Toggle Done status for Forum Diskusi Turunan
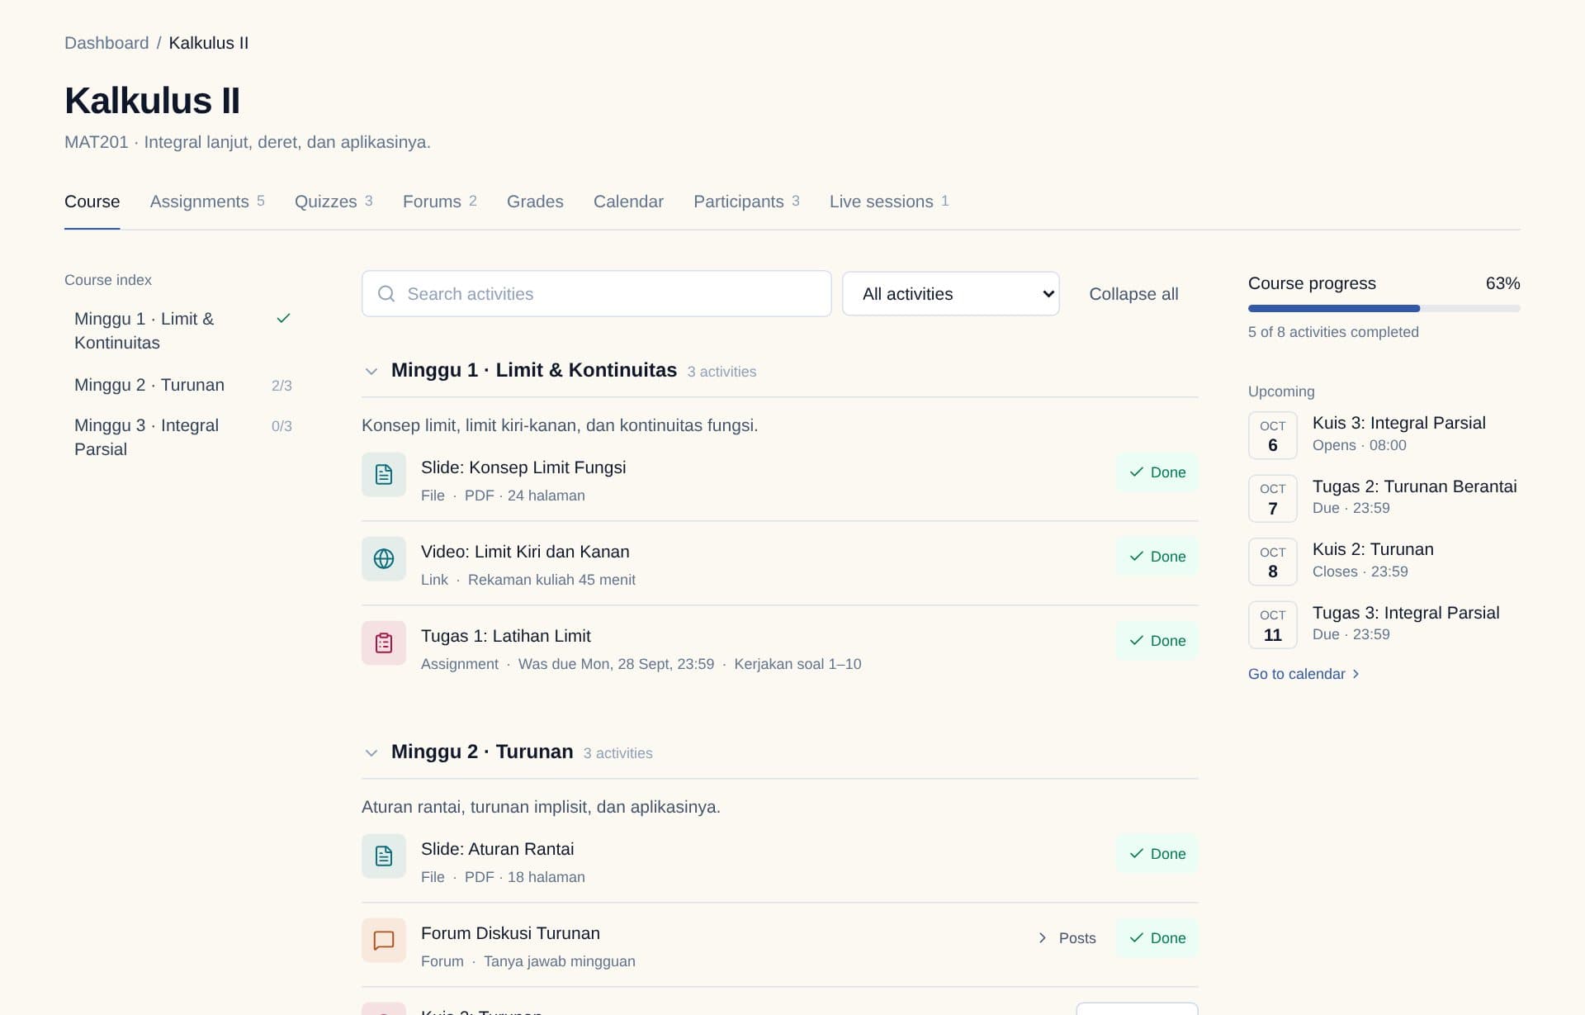 pos(1157,938)
